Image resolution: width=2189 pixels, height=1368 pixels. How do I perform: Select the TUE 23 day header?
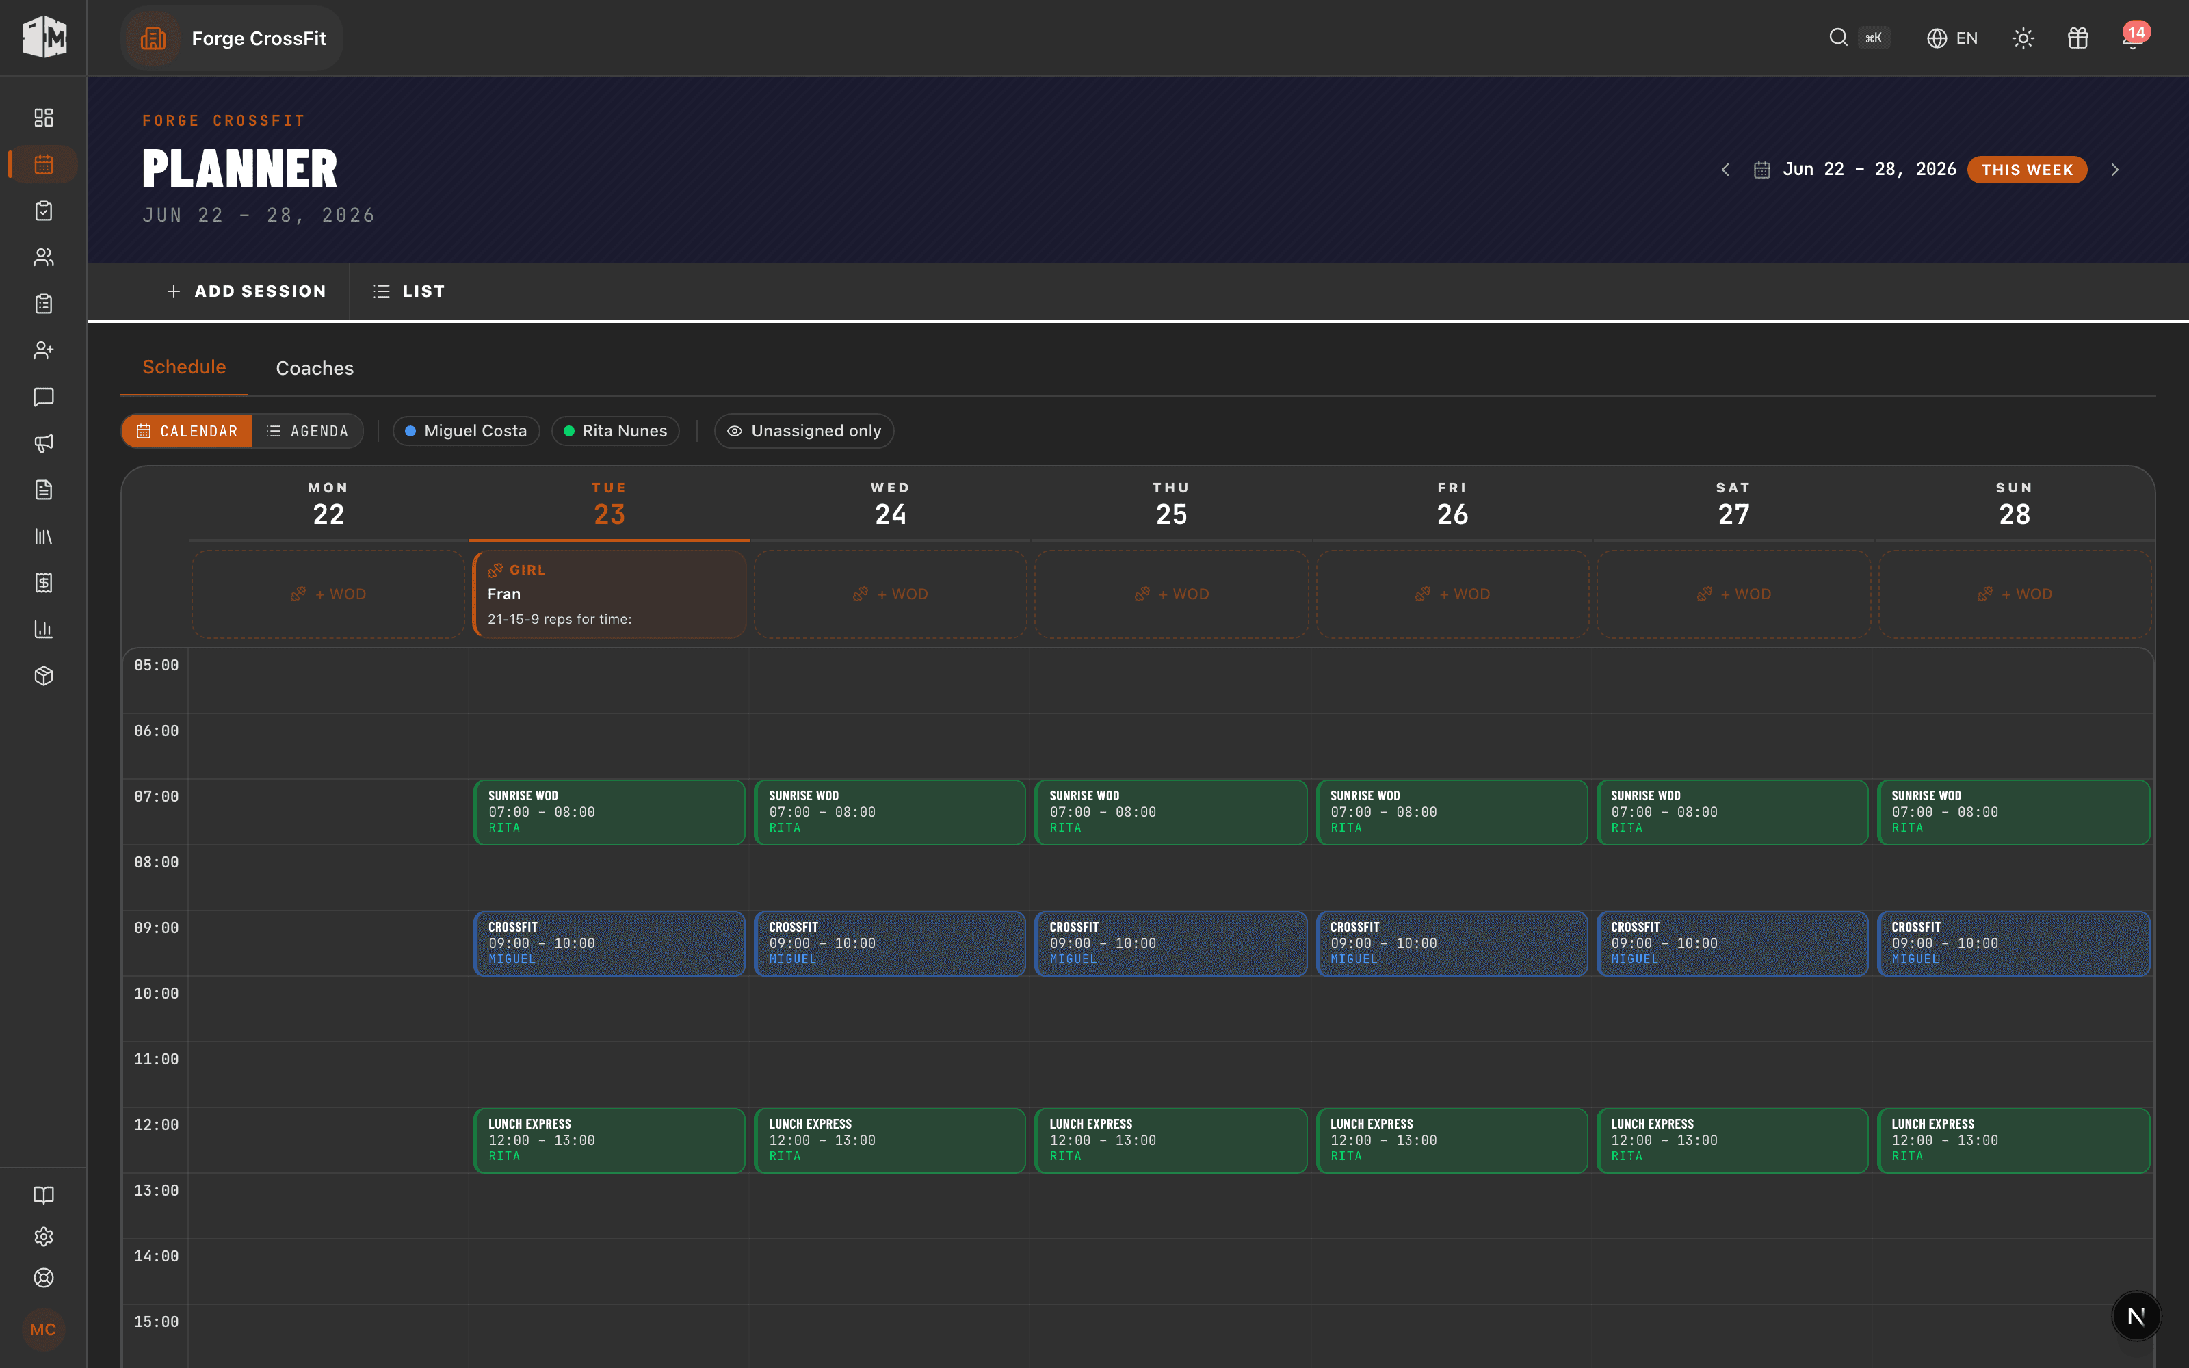coord(609,505)
